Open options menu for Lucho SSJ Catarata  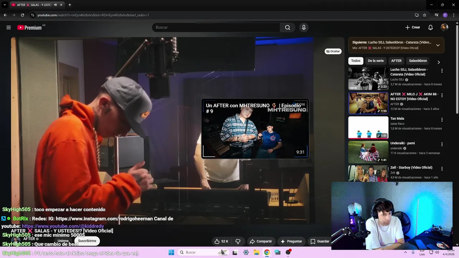coord(442,71)
